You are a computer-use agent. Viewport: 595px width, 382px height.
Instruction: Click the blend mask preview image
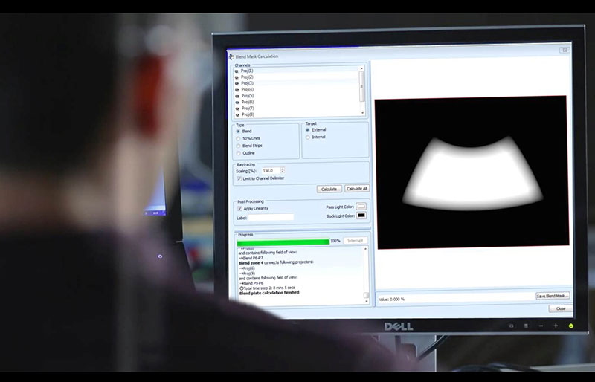pyautogui.click(x=472, y=172)
